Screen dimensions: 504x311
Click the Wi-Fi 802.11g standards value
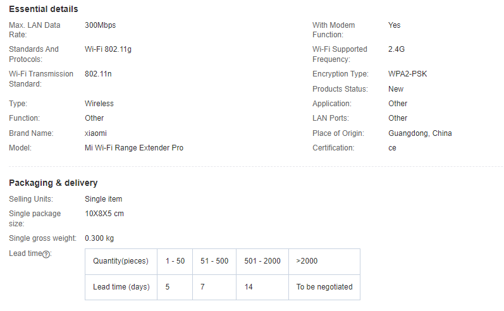point(108,49)
